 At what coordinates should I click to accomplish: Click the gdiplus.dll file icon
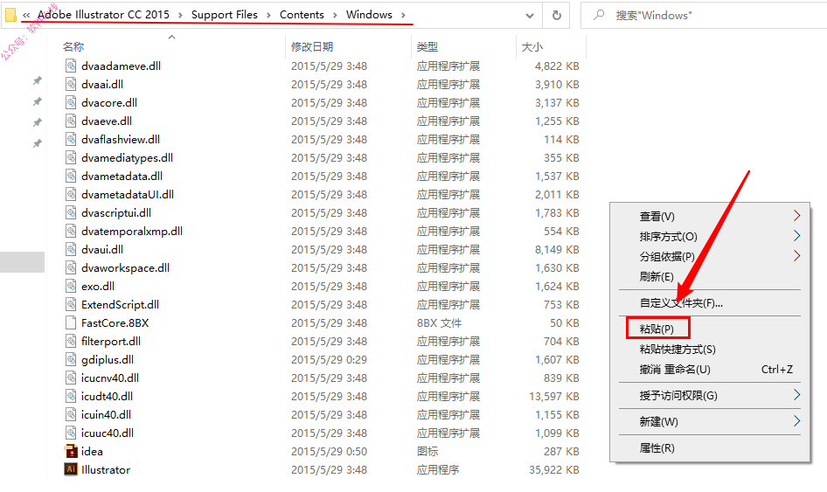pos(71,360)
